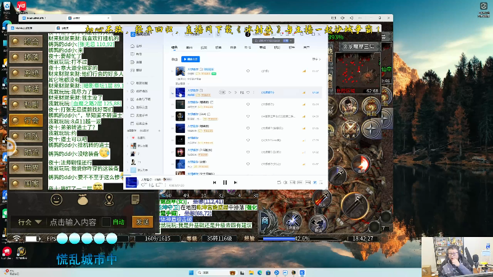Open the first sidebar item with house icon
The width and height of the screenshot is (493, 277).
point(136,46)
